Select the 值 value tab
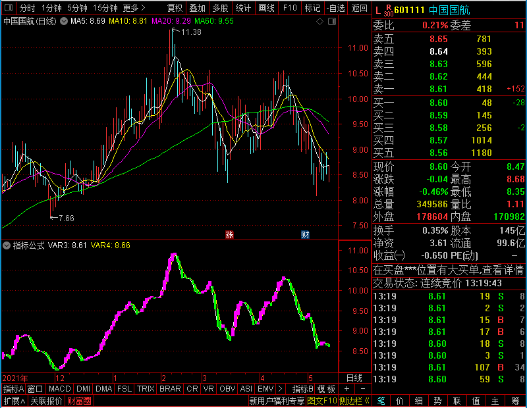Image resolution: width=527 pixels, height=408 pixels. 476,401
